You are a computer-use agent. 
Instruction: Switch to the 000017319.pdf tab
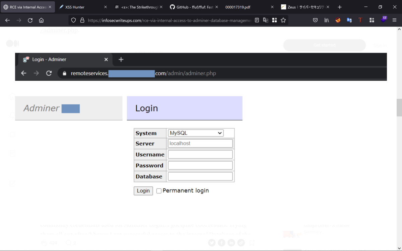(x=249, y=7)
